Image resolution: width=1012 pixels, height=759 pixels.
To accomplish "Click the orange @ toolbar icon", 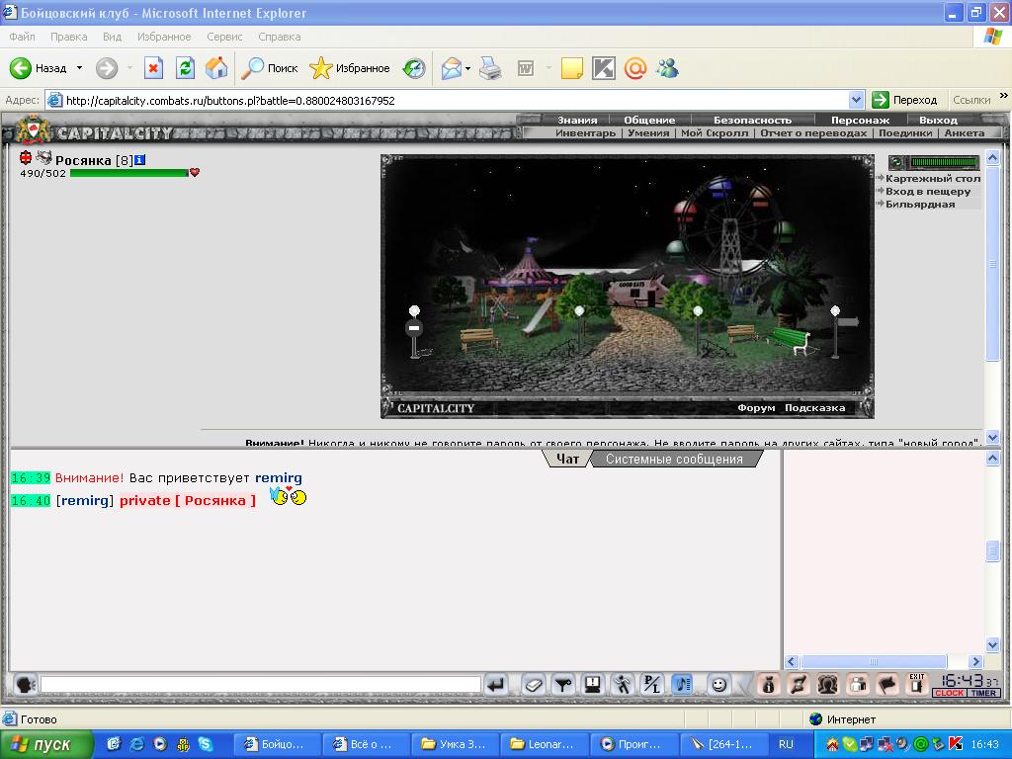I will [x=635, y=68].
